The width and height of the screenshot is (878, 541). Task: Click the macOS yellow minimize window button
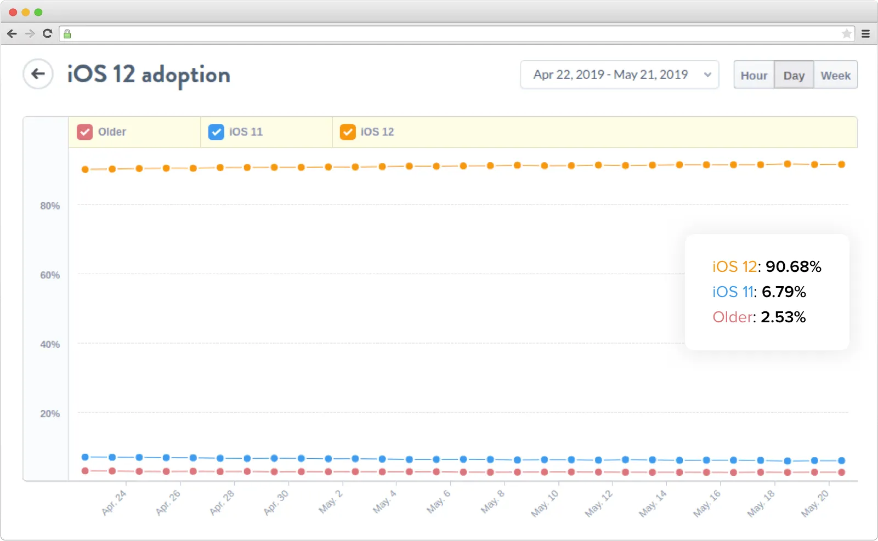tap(26, 12)
